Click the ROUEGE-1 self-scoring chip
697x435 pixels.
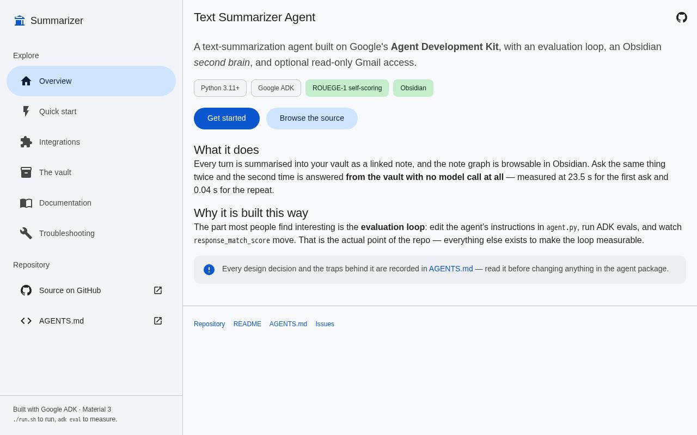[347, 88]
